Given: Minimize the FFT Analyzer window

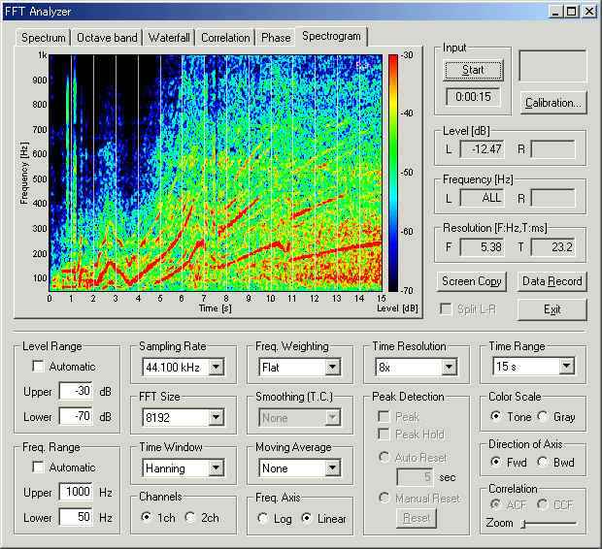Looking at the screenshot, I should pyautogui.click(x=555, y=12).
